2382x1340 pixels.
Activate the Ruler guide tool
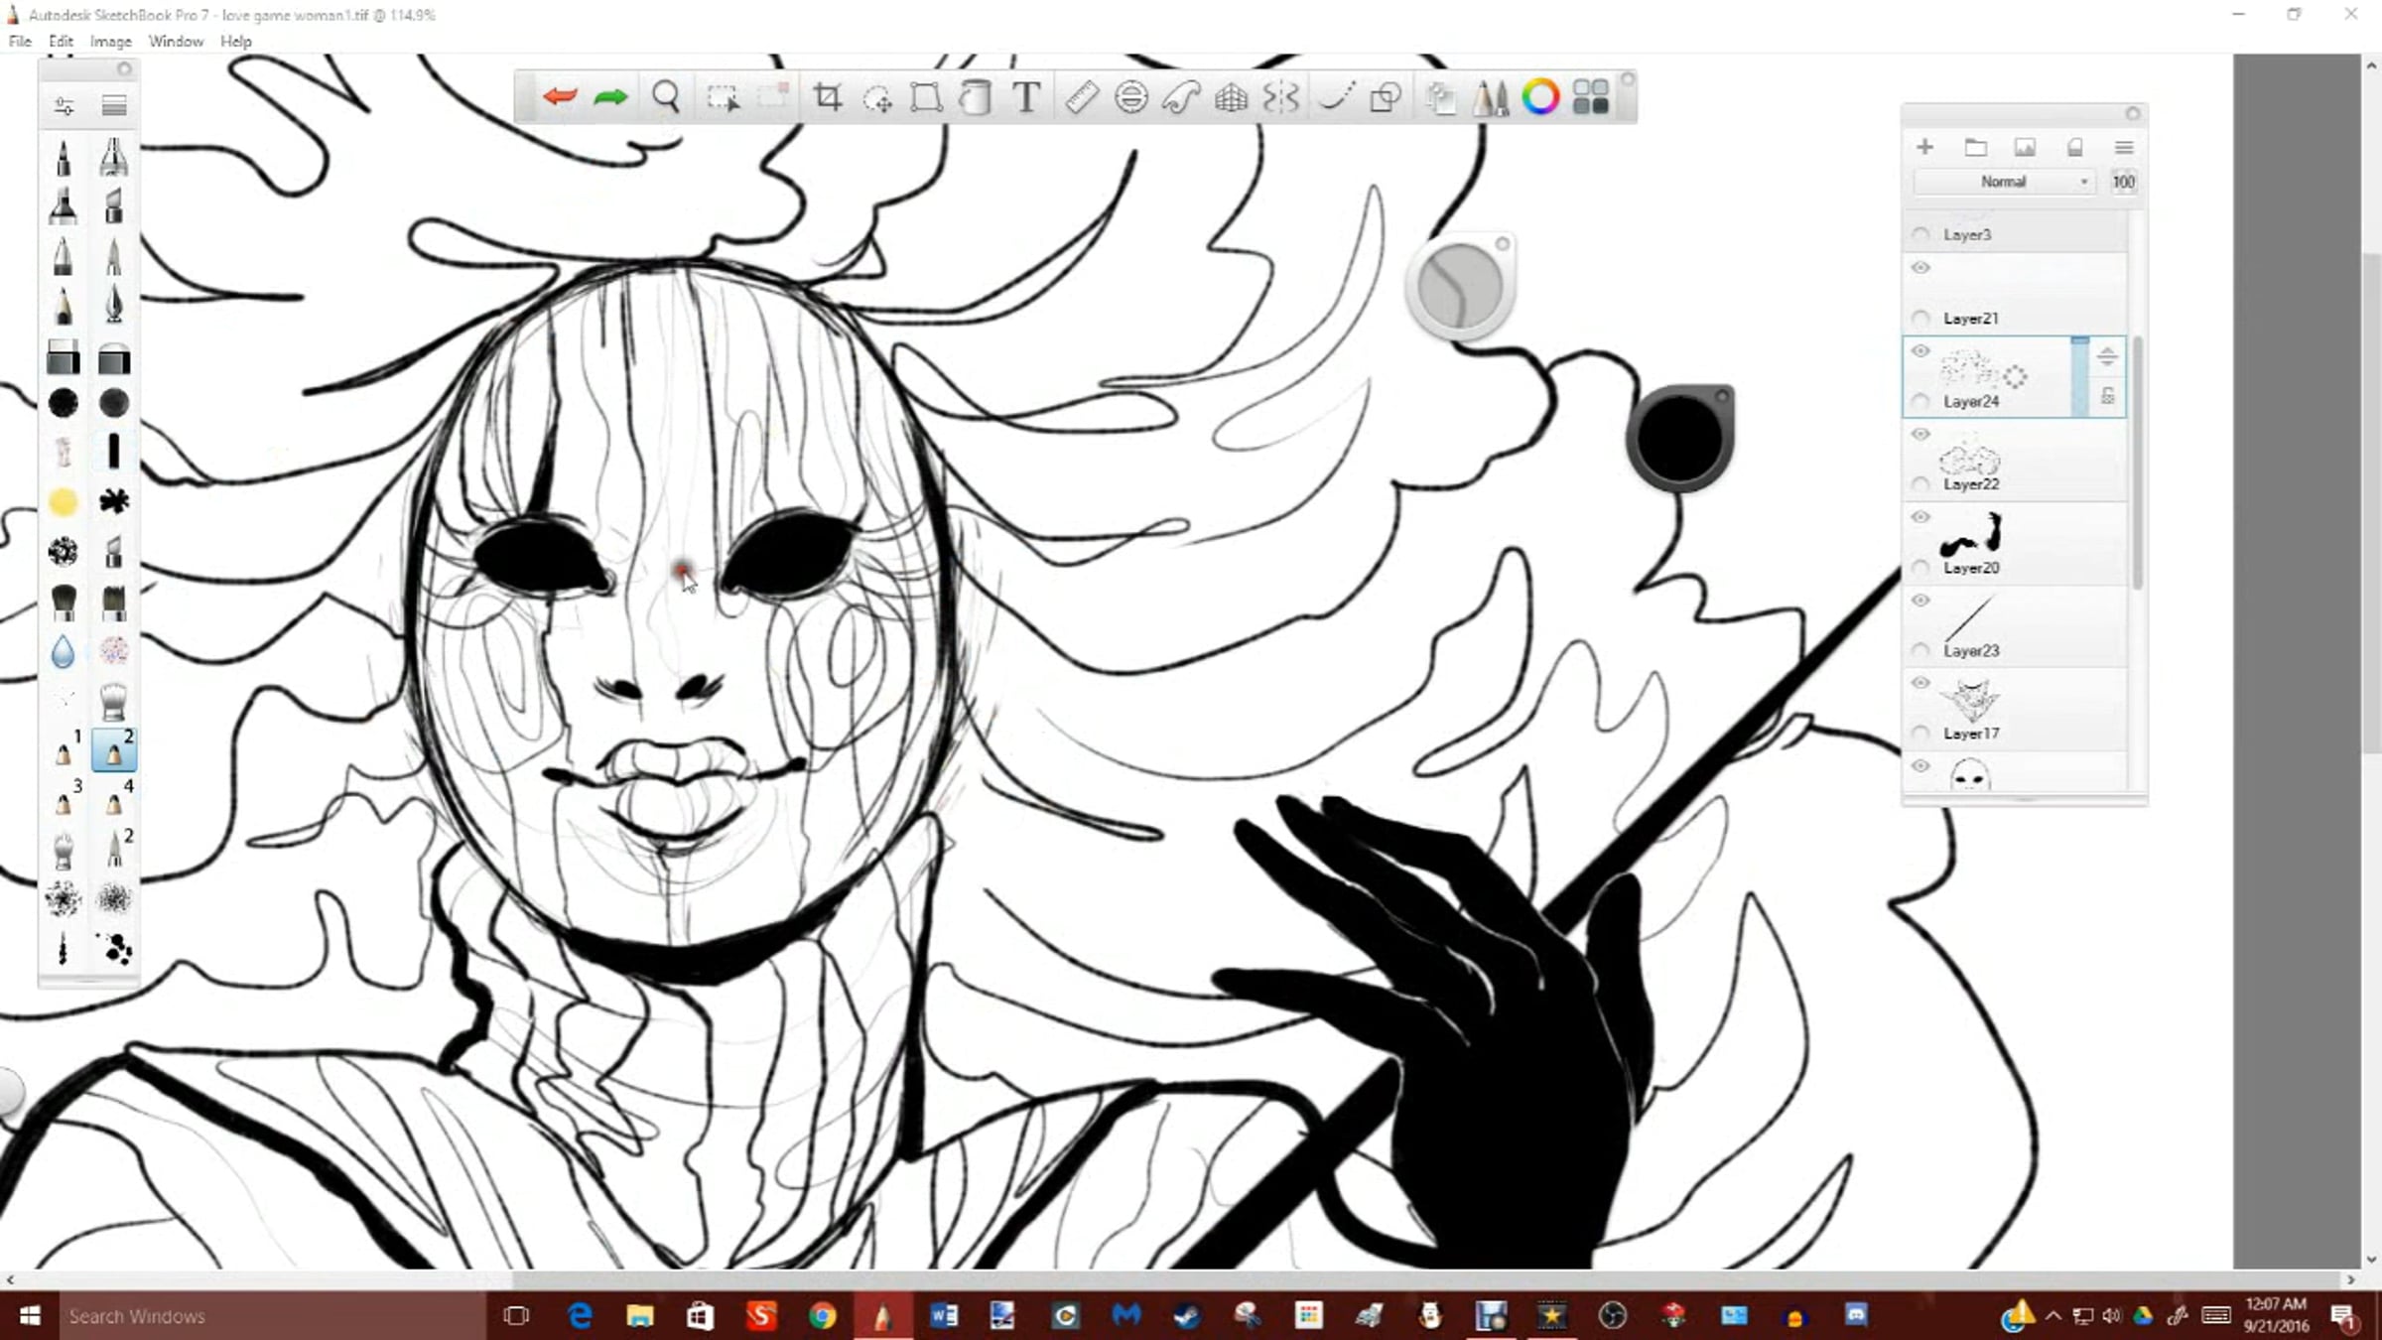tap(1081, 97)
